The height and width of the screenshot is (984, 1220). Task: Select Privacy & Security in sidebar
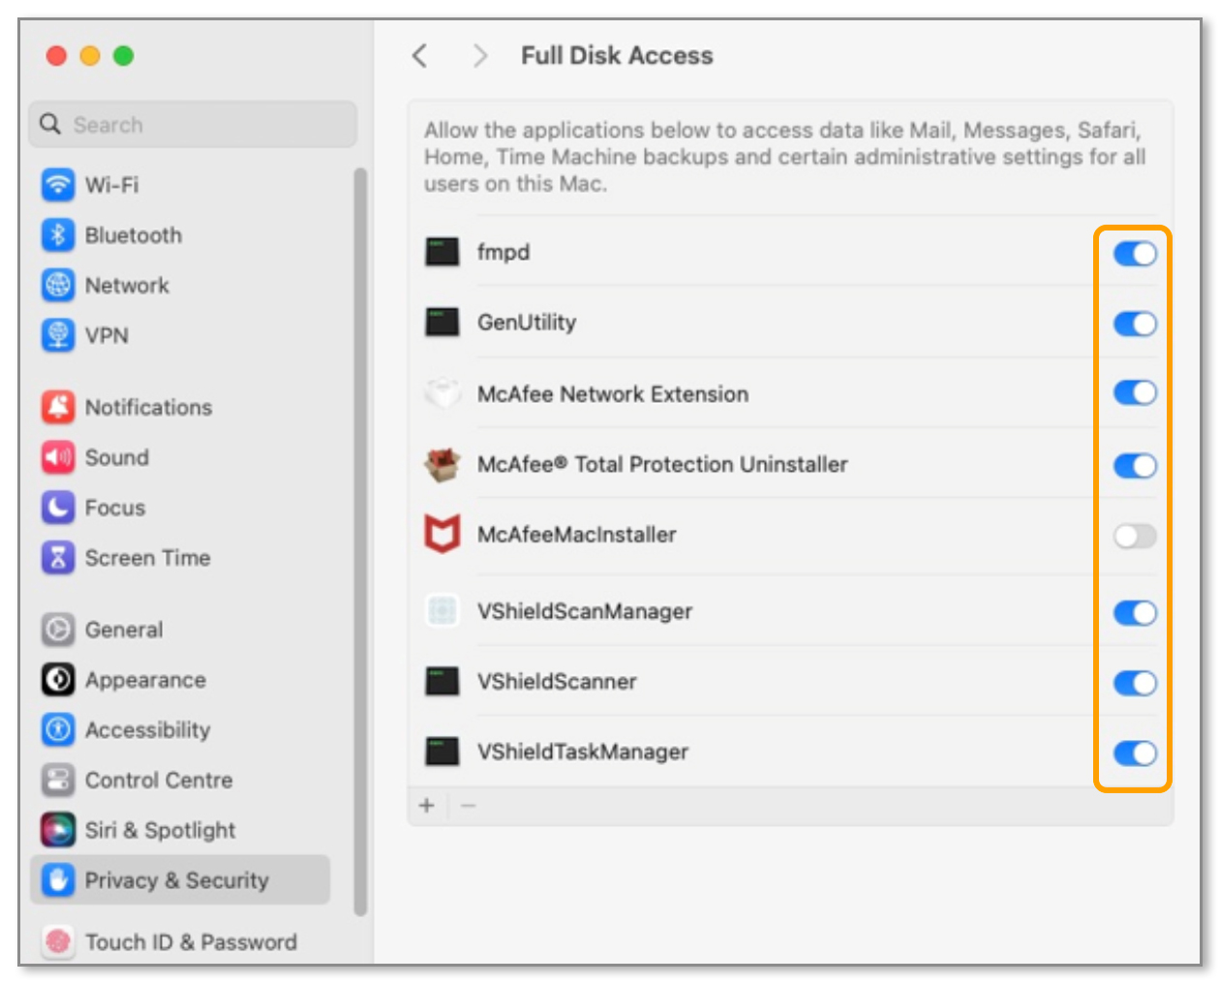(x=177, y=880)
